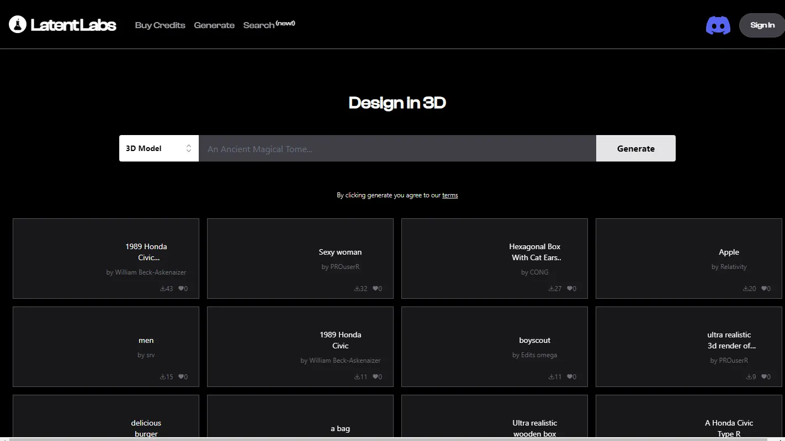
Task: Click the download icon on the ultra realistic render
Action: coord(750,377)
